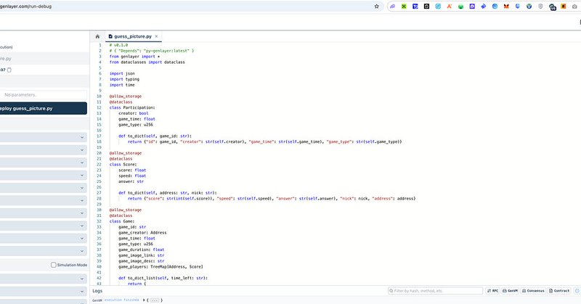Image resolution: width=581 pixels, height=304 pixels.
Task: Click the '# v0.1.0' comment line
Action: tap(118, 45)
